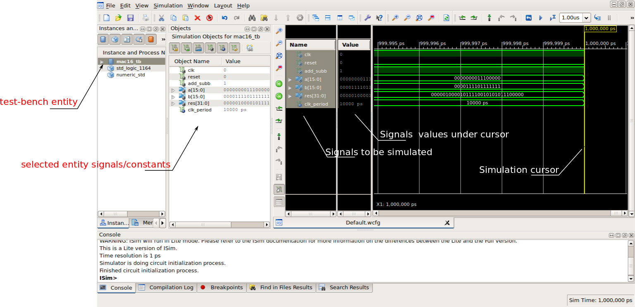Open the Layout menu
The height and width of the screenshot is (307, 635).
click(x=223, y=5)
